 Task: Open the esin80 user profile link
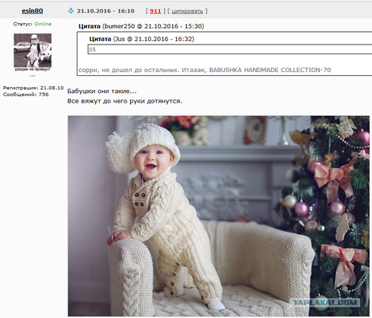32,11
